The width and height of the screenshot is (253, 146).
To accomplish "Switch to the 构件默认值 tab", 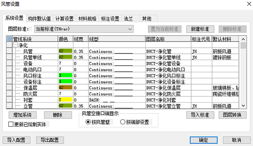I will pos(39,18).
